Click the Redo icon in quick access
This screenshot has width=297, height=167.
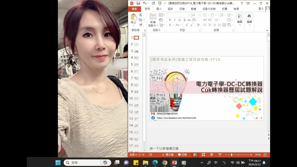(x=153, y=3)
